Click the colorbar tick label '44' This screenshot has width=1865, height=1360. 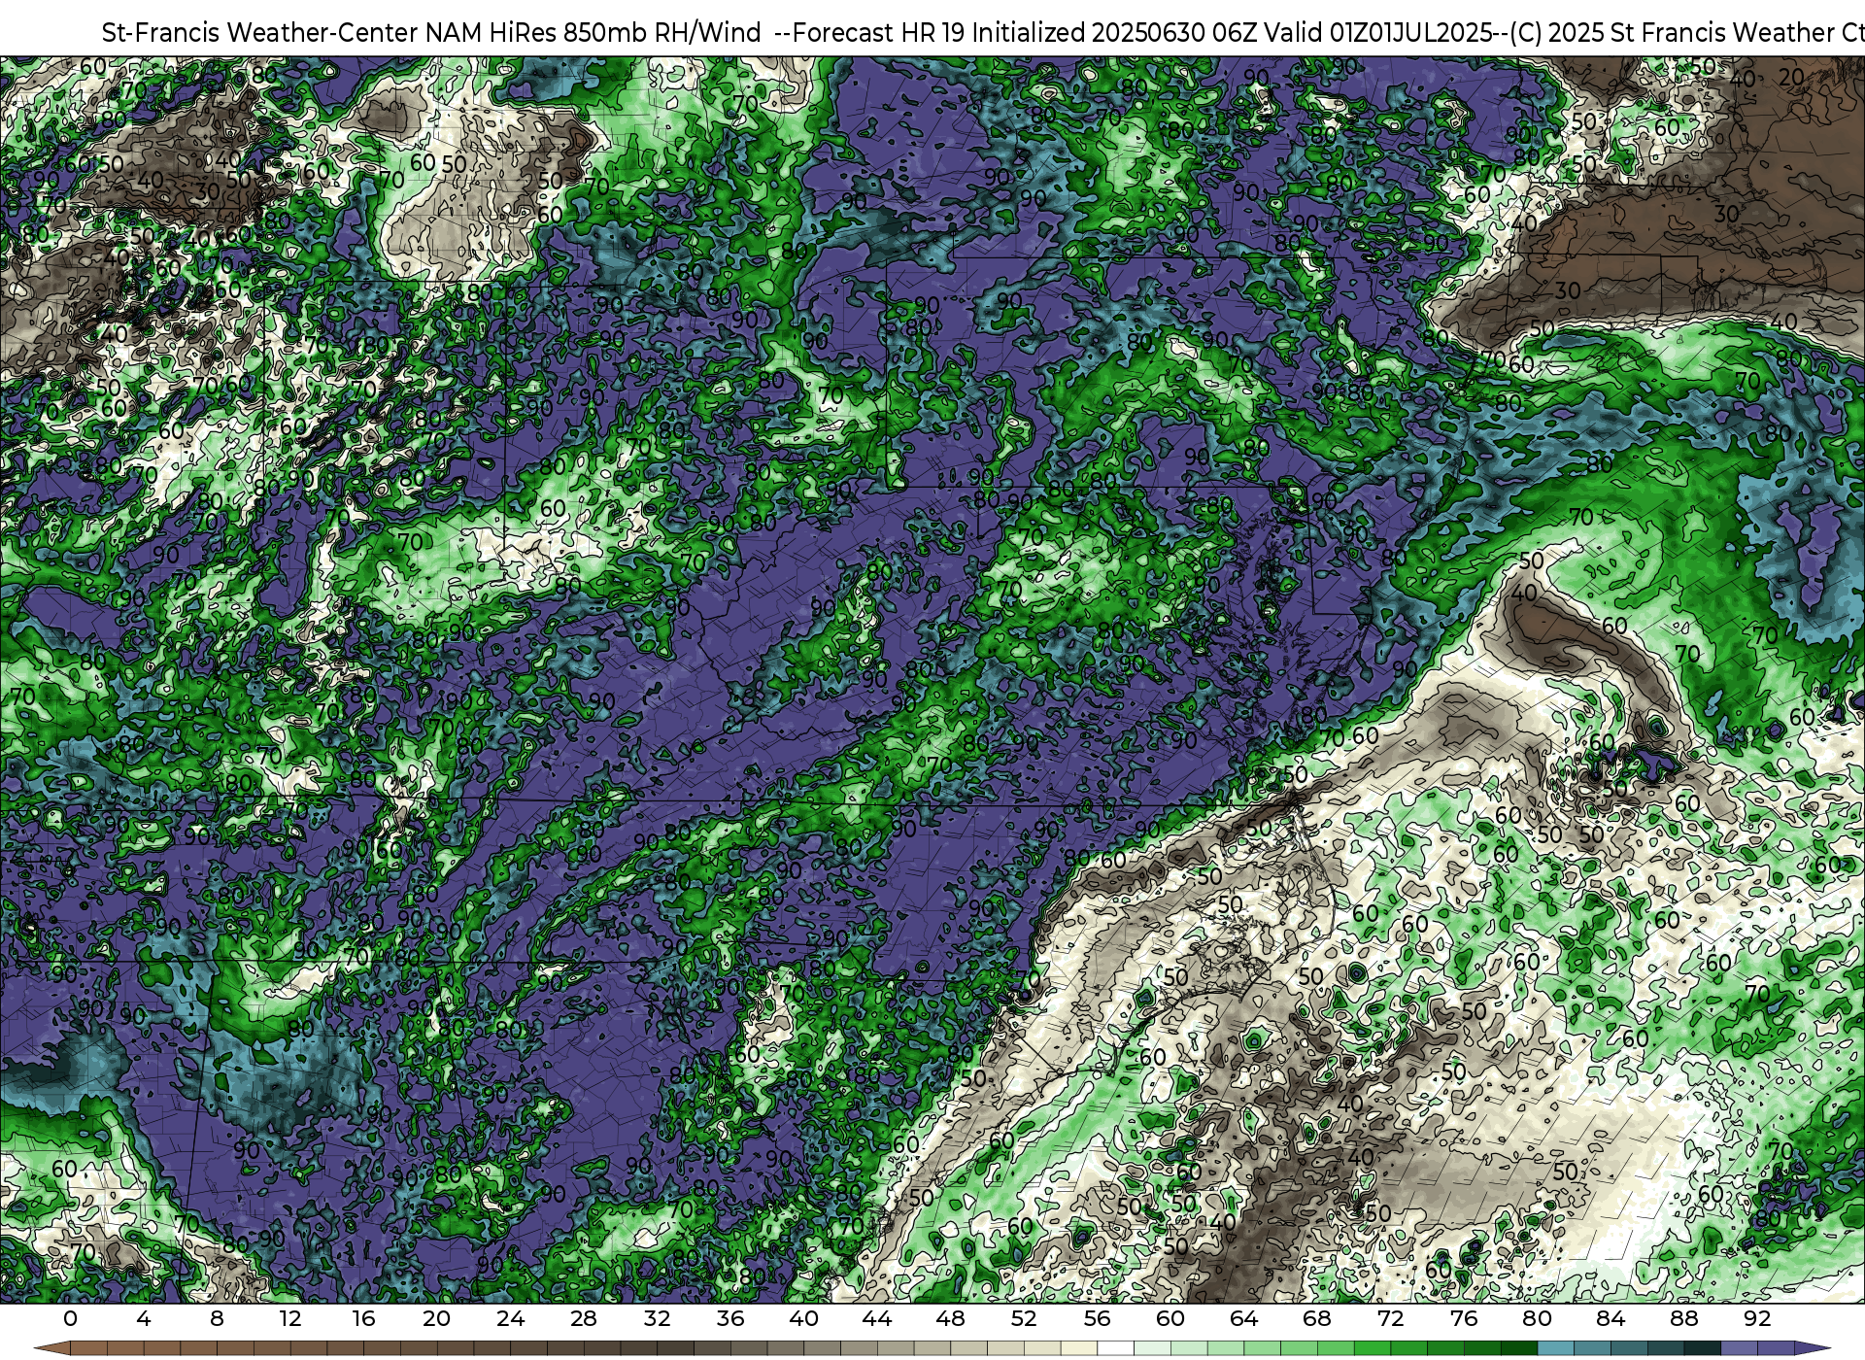[x=877, y=1318]
